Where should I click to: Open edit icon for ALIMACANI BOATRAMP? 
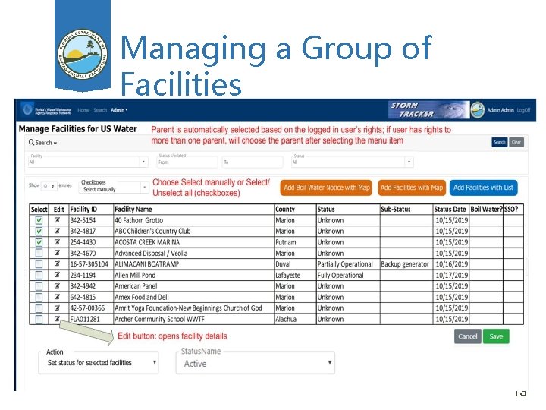(x=57, y=264)
